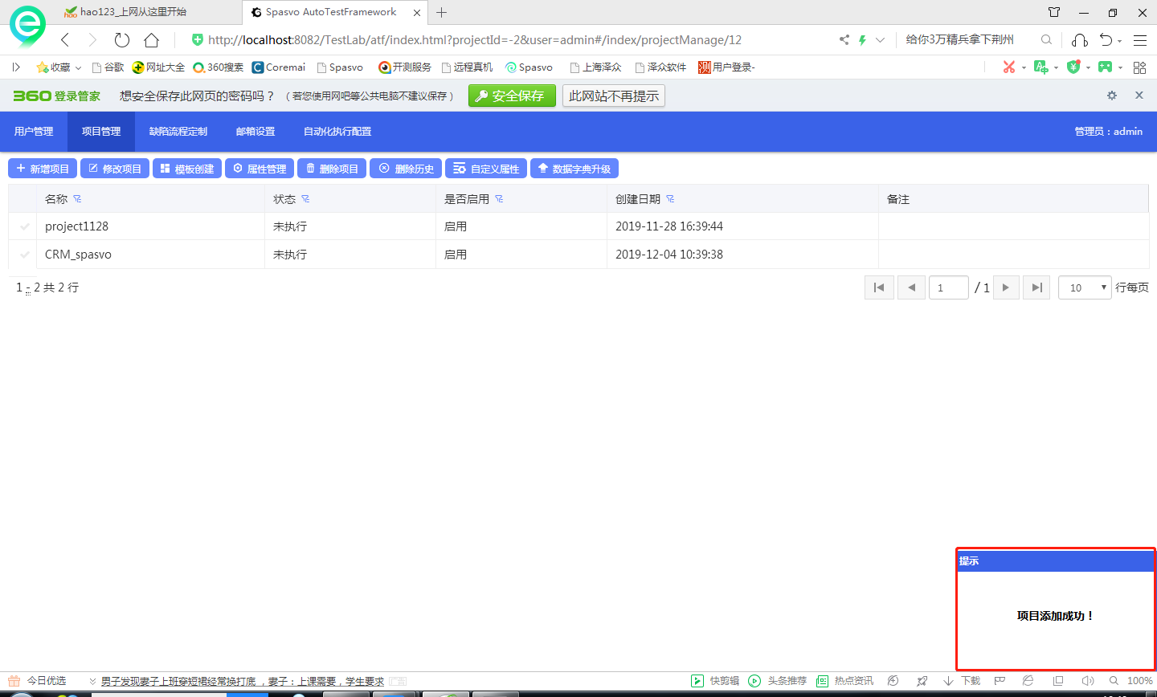Screen dimensions: 1157x697
Task: Select the project1128 row checkbox
Action: (x=24, y=227)
